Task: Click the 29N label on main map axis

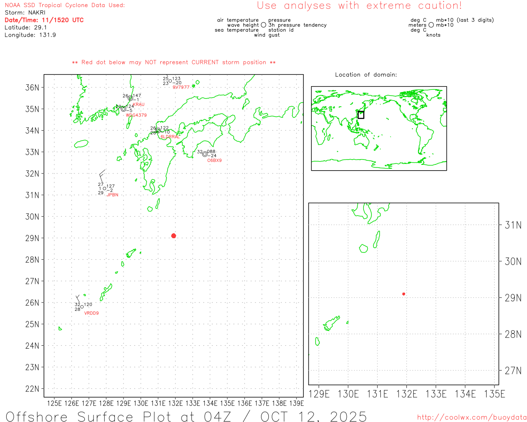Action: point(33,238)
